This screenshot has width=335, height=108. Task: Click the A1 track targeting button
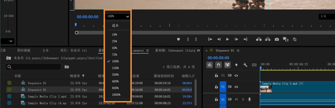223,99
